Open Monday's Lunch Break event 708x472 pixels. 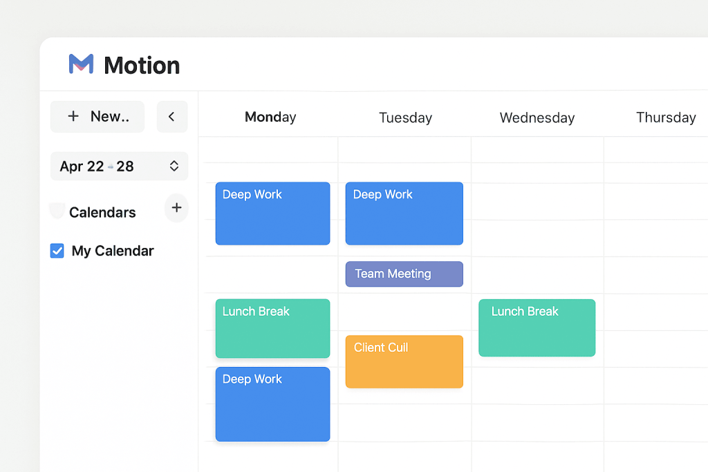(272, 328)
